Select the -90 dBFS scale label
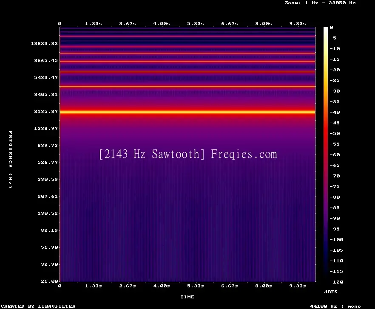Viewport: 375px width, 309px height. (x=335, y=218)
